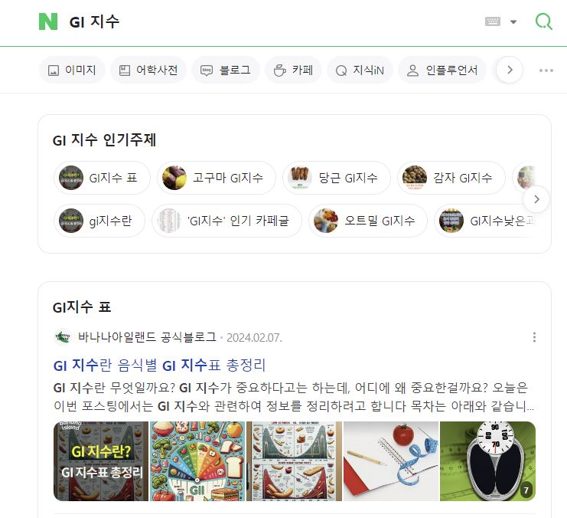Open the three-dot more options in the tab bar
The height and width of the screenshot is (518, 567).
point(546,70)
